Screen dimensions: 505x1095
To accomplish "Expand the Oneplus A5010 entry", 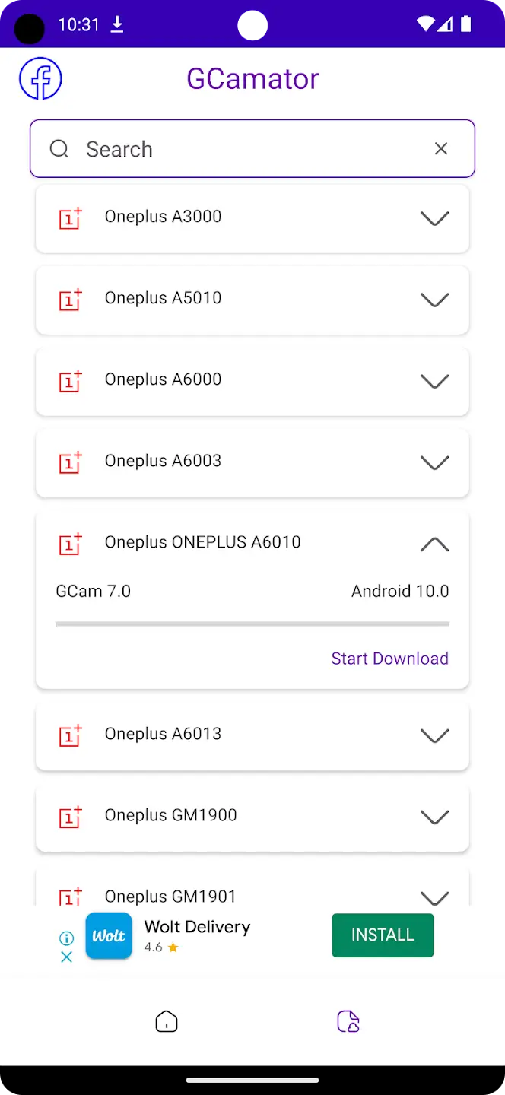I will 434,300.
